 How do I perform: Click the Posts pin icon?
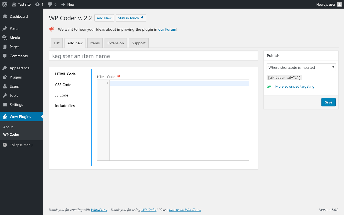pyautogui.click(x=5, y=28)
